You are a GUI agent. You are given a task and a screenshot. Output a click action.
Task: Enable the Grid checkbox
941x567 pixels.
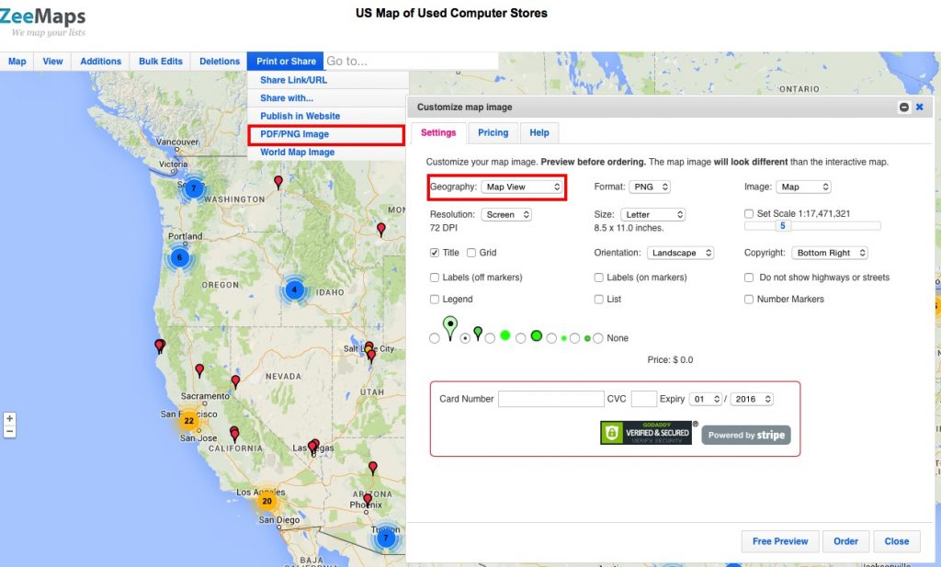coord(473,252)
